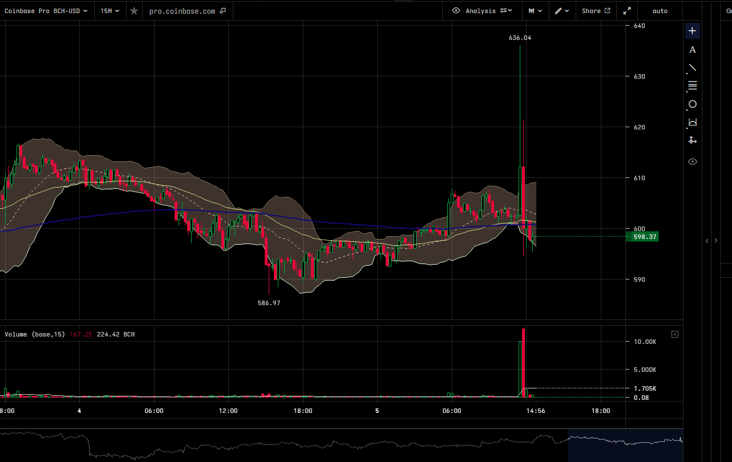Image resolution: width=732 pixels, height=462 pixels.
Task: Toggle fullscreen expand arrows icon
Action: (627, 11)
